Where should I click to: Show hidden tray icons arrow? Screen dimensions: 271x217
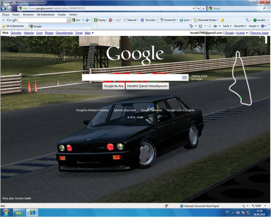pos(233,212)
